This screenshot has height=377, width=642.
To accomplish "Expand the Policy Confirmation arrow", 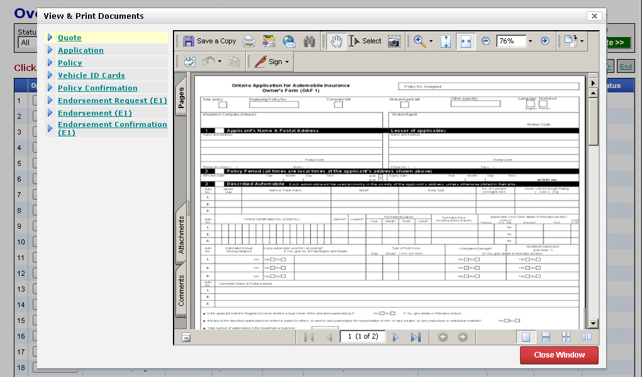I will pyautogui.click(x=50, y=87).
